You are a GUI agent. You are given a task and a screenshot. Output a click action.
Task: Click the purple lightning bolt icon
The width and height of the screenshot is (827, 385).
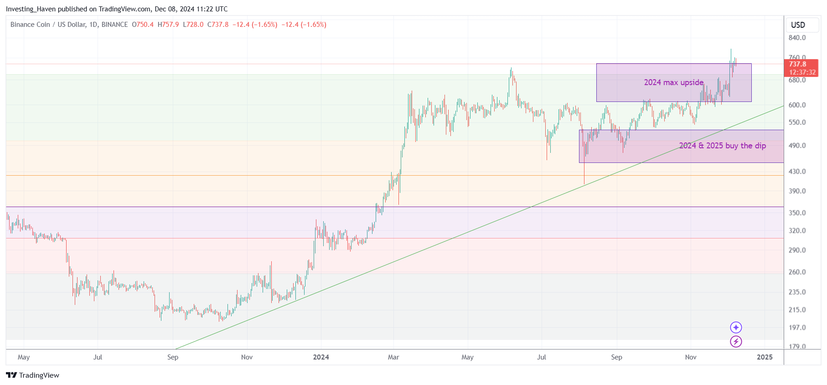[736, 341]
